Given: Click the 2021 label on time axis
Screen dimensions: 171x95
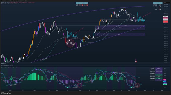Looking at the screenshot, I should tap(34, 90).
